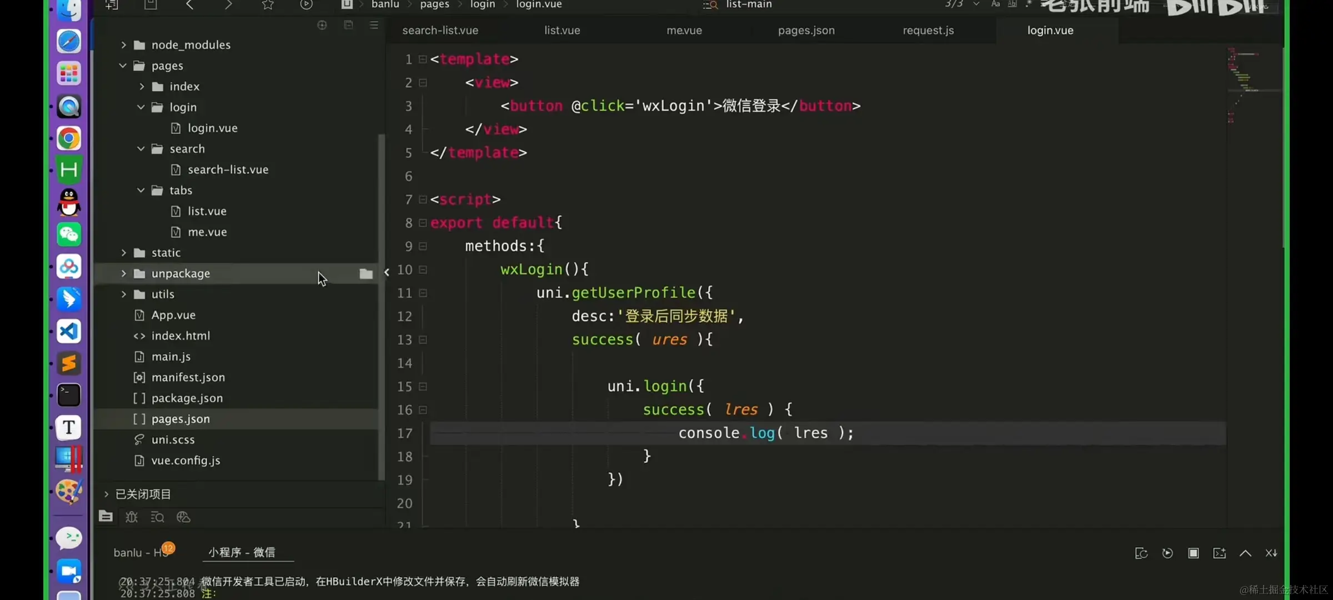Toggle fold marker on line 10 wxLogin
Viewport: 1333px width, 600px height.
tap(423, 269)
